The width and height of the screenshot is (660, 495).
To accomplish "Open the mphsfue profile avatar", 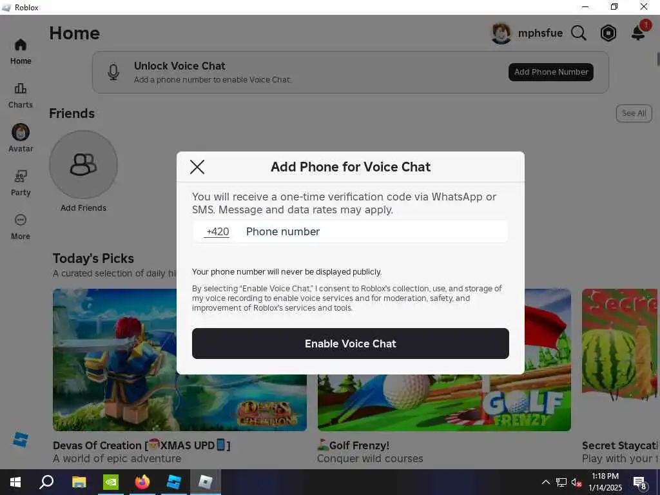I will click(x=501, y=33).
